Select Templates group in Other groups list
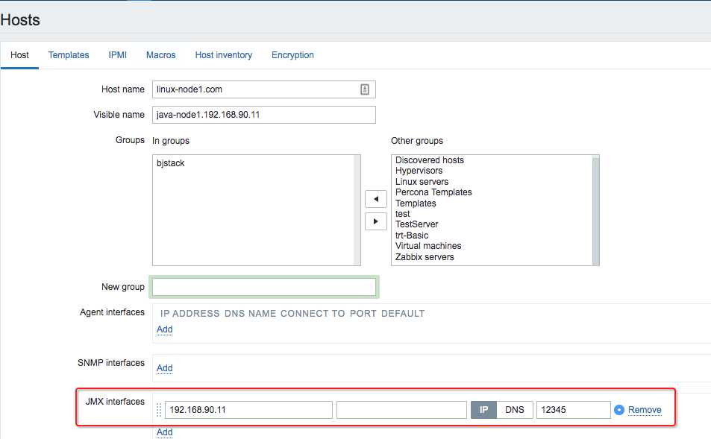 coord(416,203)
